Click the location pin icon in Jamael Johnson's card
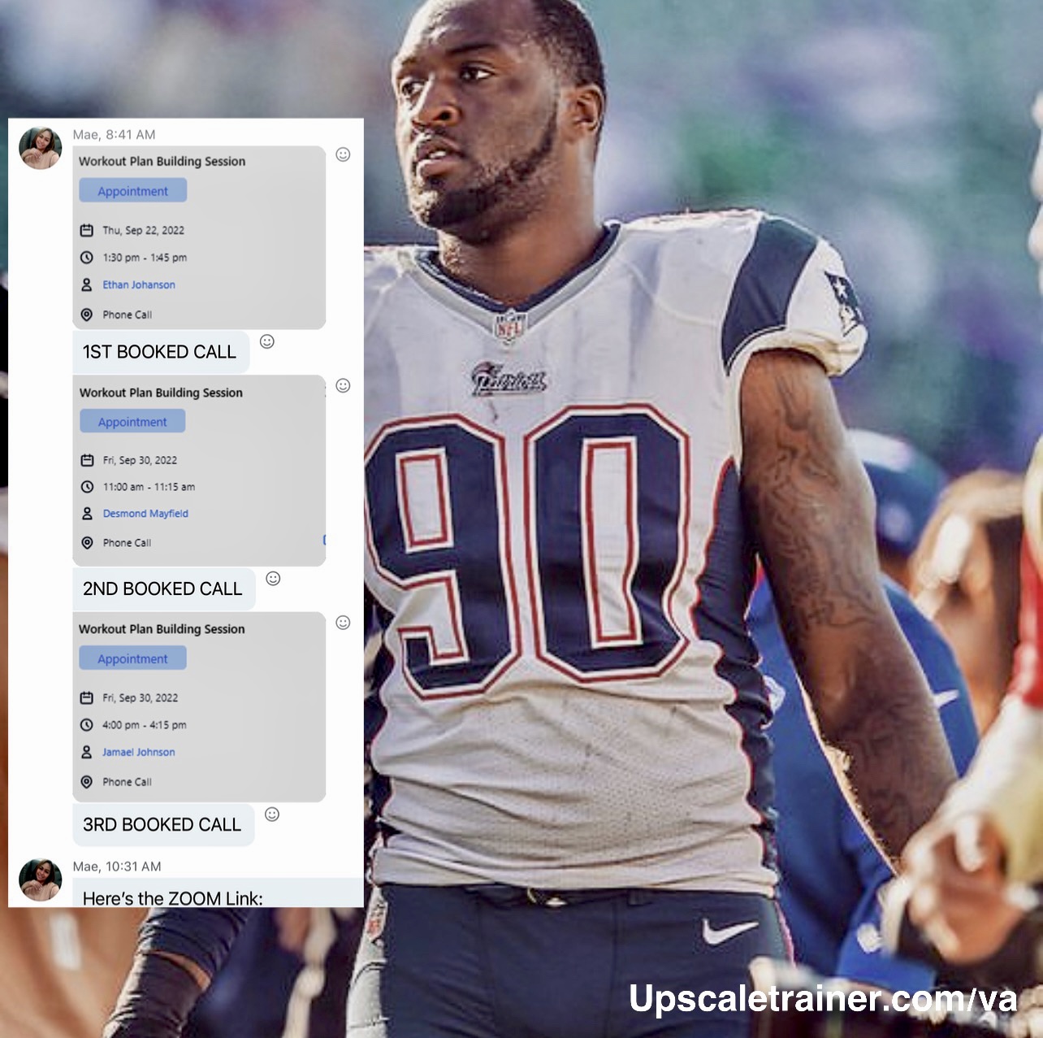The height and width of the screenshot is (1038, 1043). (x=87, y=782)
